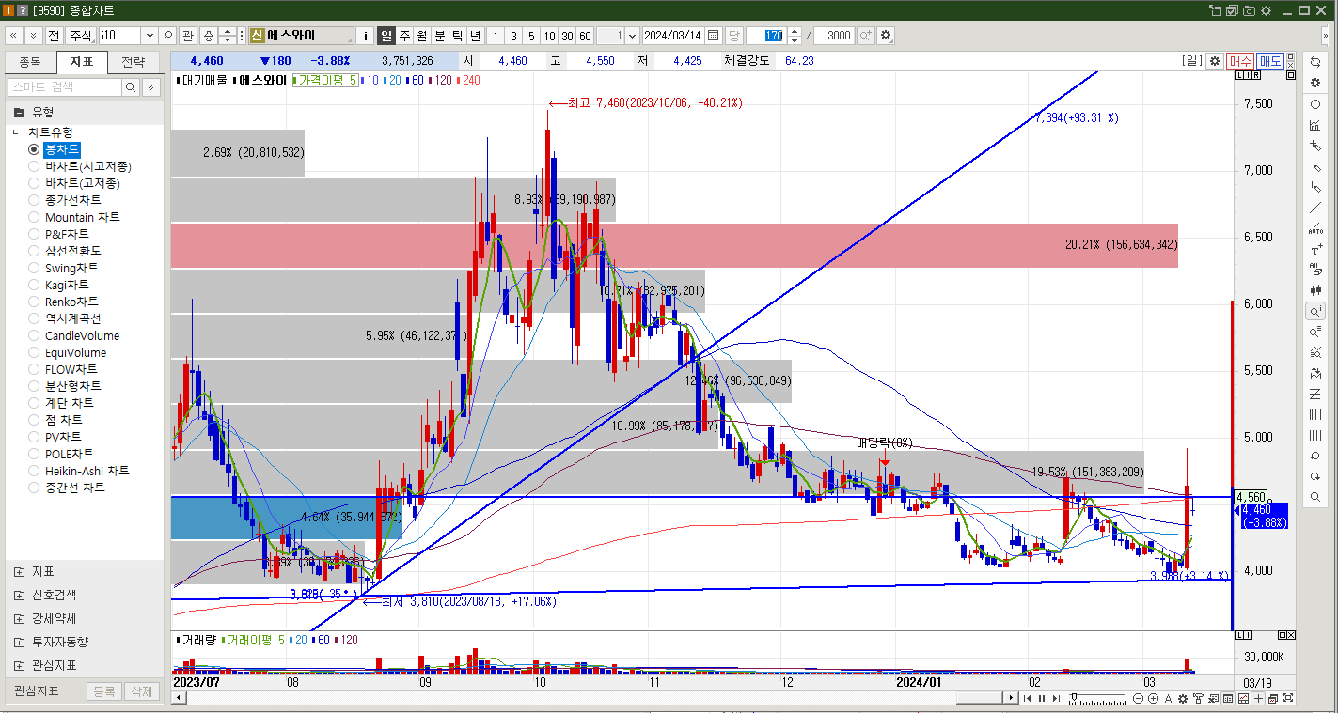Expand the 투자자동향 tree section
Image resolution: width=1338 pixels, height=713 pixels.
[19, 642]
